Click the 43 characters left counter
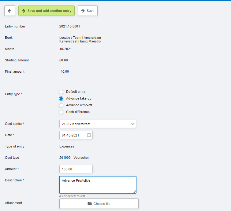This screenshot has height=211, width=231. pyautogui.click(x=72, y=196)
